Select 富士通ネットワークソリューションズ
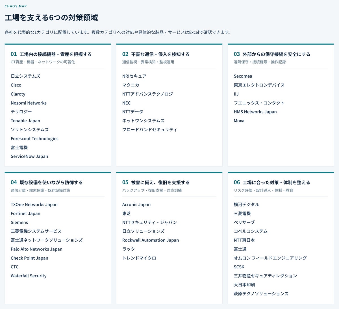 47,240
